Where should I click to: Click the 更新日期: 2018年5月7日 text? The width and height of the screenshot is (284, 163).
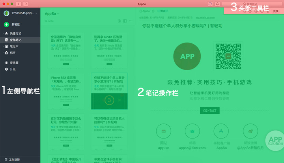click(x=180, y=18)
